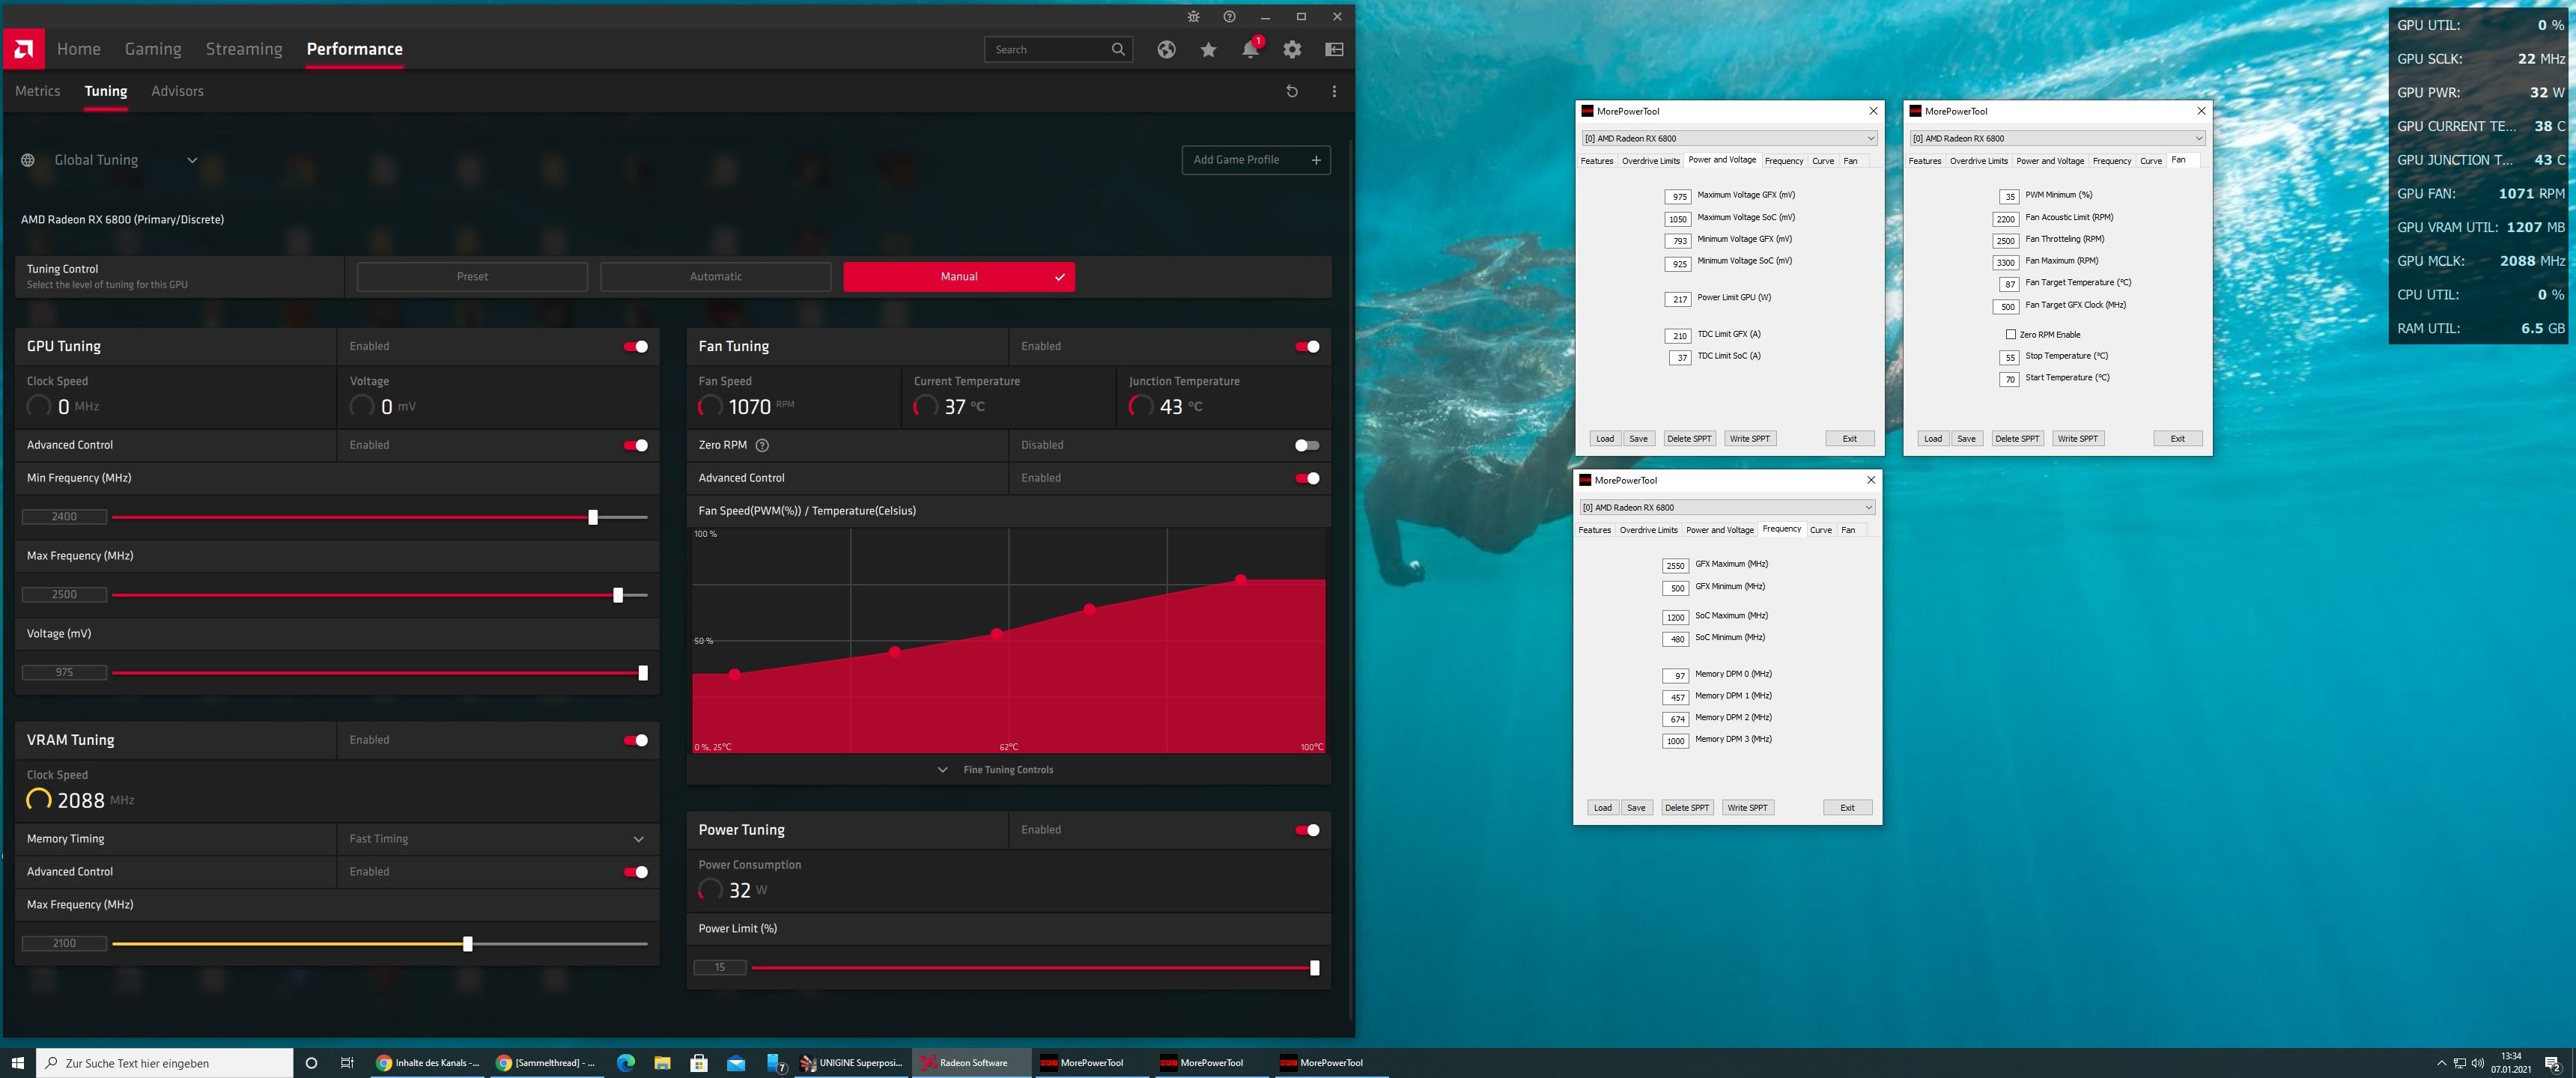Viewport: 2576px width, 1078px height.
Task: Open the Metrics sub-tab
Action: (38, 91)
